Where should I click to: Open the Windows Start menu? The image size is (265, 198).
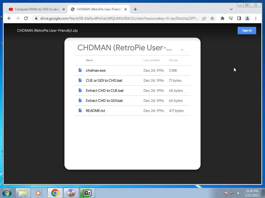point(7,193)
